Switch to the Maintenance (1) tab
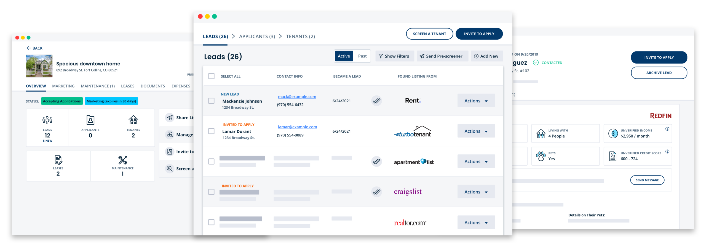Screen dimensions: 706x247 click(98, 86)
